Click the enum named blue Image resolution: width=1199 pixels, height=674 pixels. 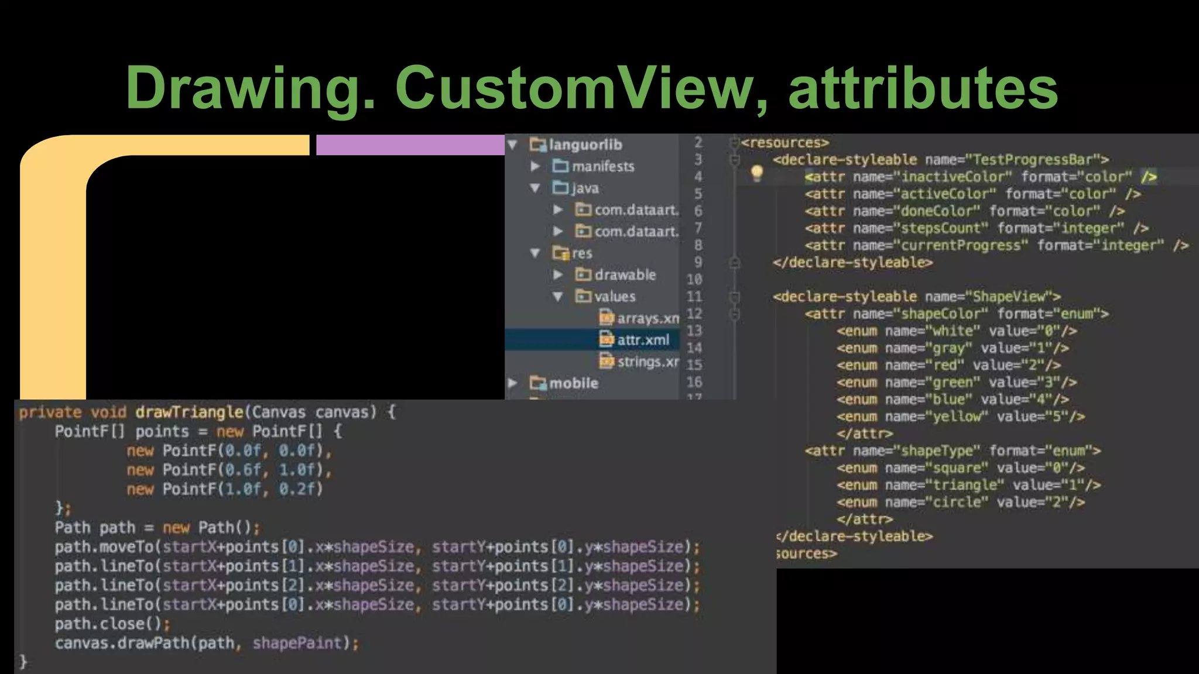(953, 400)
